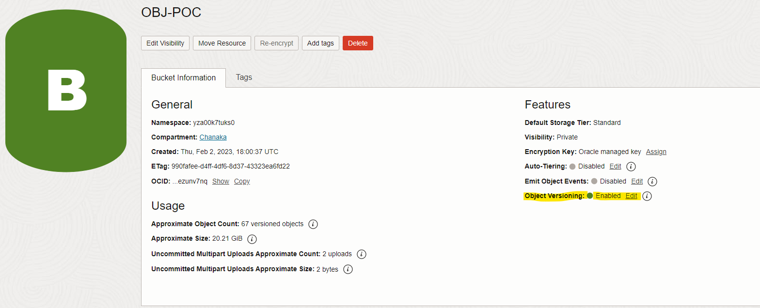Edit the Object Versioning setting
This screenshot has width=760, height=308.
631,196
